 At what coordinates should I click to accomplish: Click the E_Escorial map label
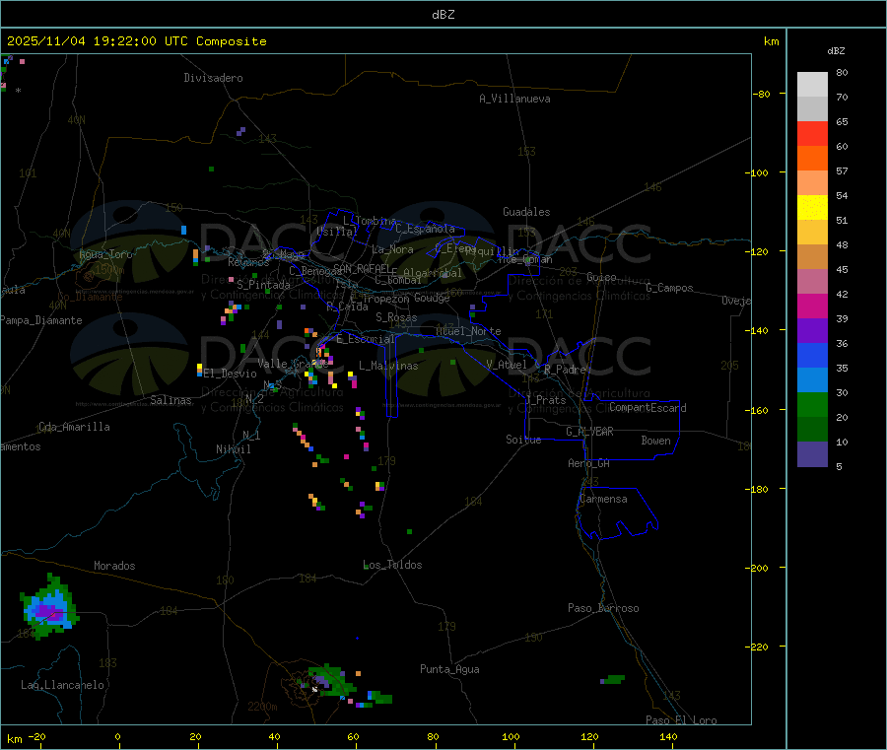coord(366,339)
